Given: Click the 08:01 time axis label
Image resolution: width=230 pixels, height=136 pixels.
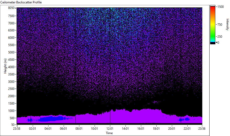Looking at the screenshot, I should (79, 129).
